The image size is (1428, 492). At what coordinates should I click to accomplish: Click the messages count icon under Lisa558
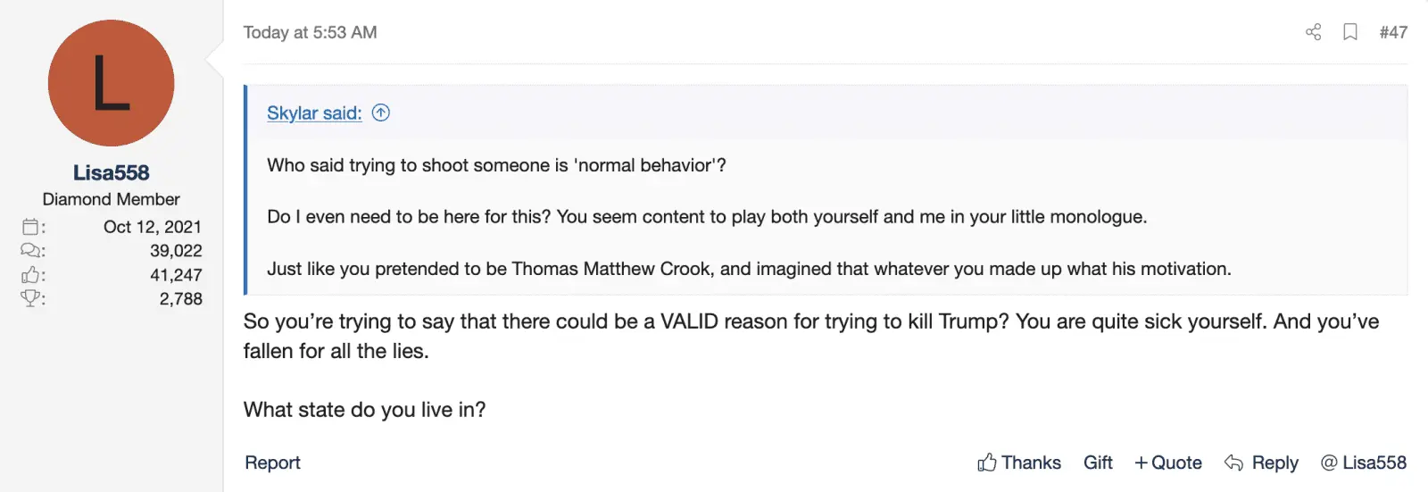(x=31, y=251)
